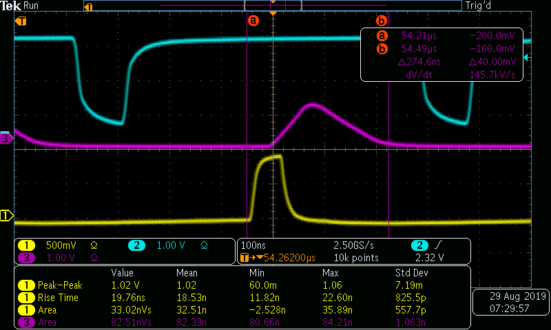This screenshot has width=551, height=330.
Task: Click the Peak-Peak measurement label
Action: coord(60,285)
